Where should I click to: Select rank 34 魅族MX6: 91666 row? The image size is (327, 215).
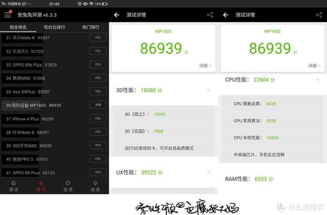click(x=54, y=78)
